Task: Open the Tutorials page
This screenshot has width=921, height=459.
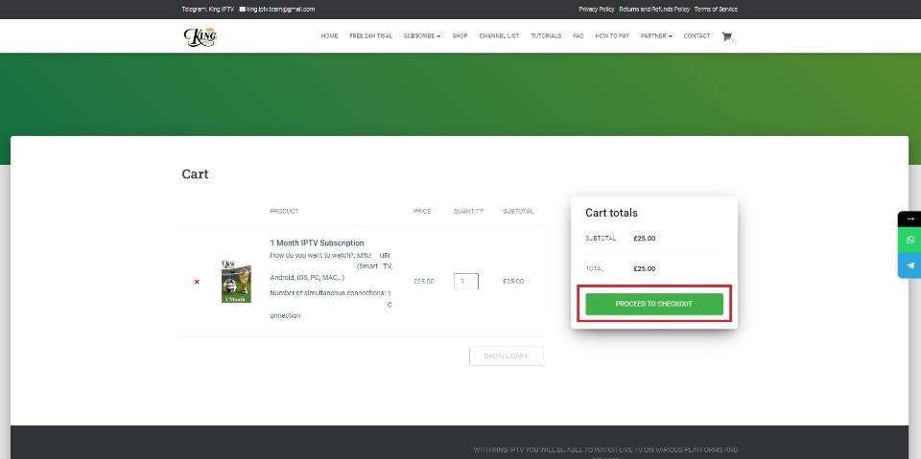Action: 546,36
